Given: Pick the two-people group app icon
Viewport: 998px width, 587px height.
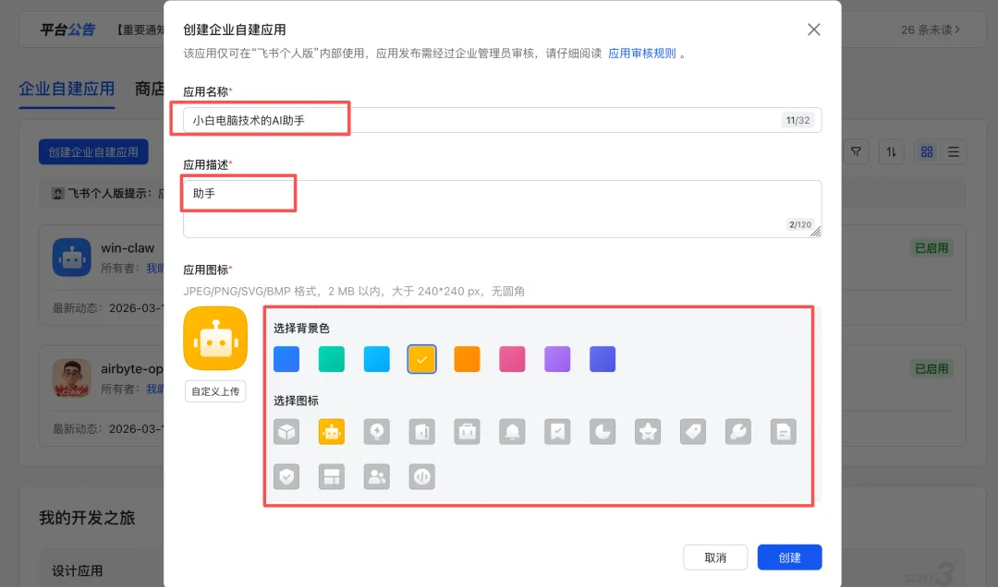Looking at the screenshot, I should tap(377, 476).
